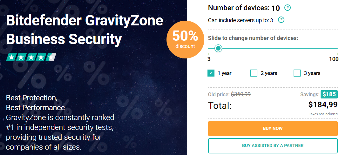Click the 50% discount orange badge
Image resolution: width=353 pixels, height=155 pixels.
tap(185, 40)
